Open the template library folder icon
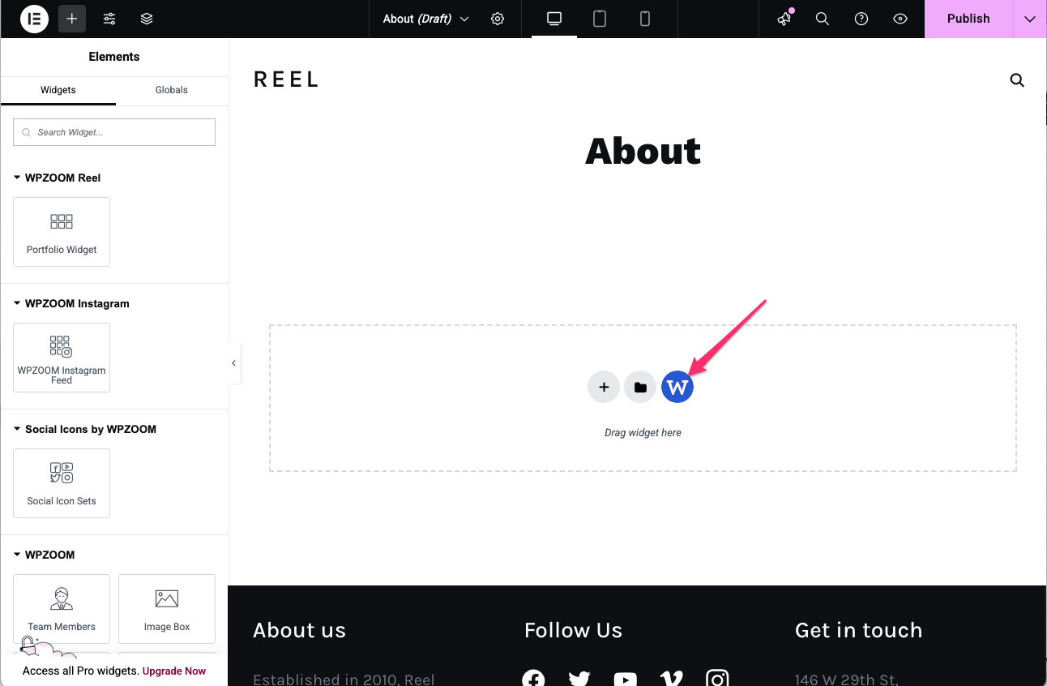The image size is (1047, 686). coord(640,388)
